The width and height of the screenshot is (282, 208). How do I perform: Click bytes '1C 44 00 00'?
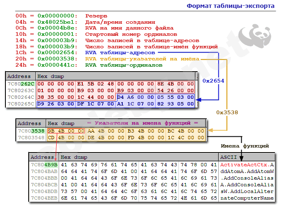[x=96, y=97]
